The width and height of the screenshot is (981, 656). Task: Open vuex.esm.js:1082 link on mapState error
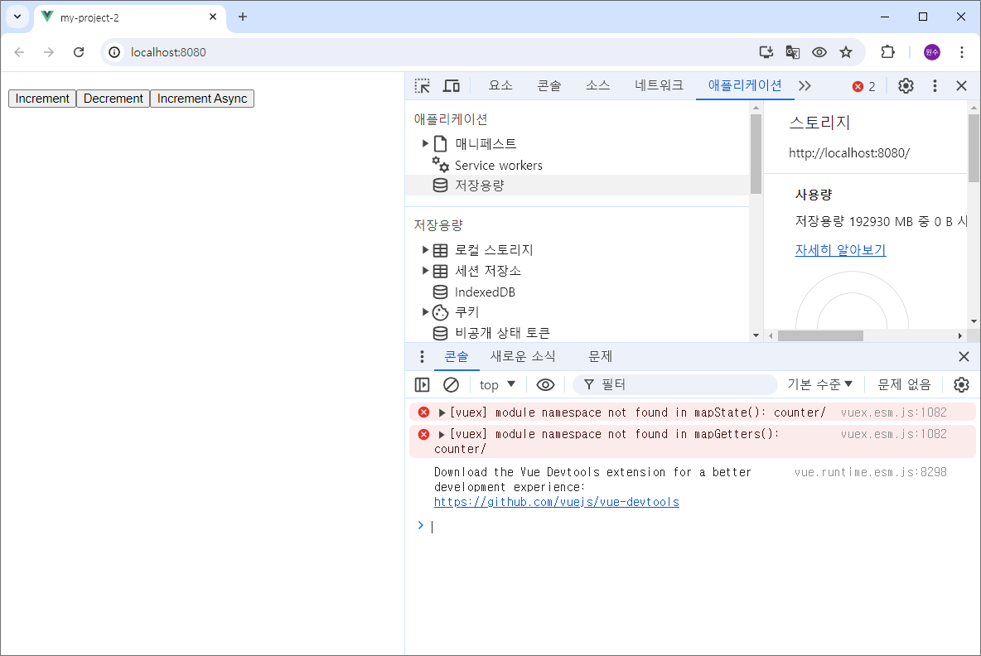coord(893,412)
